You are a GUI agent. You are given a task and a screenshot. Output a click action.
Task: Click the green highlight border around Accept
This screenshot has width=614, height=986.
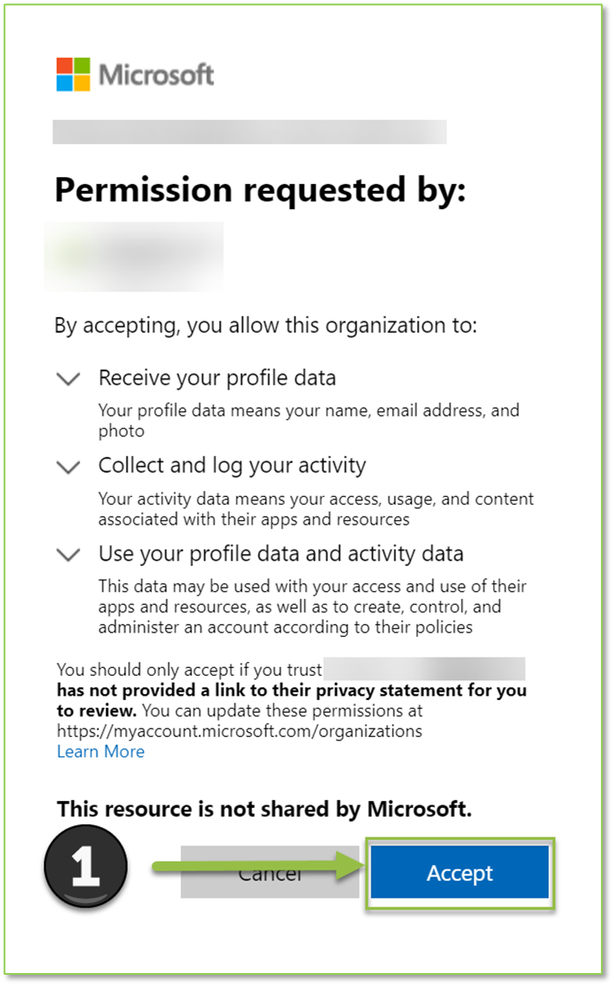point(459,840)
